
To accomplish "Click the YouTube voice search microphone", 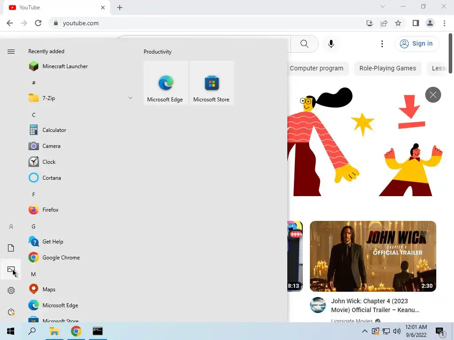I will click(x=331, y=44).
